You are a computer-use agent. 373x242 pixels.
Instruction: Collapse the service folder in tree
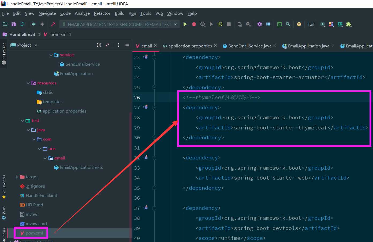pos(51,55)
